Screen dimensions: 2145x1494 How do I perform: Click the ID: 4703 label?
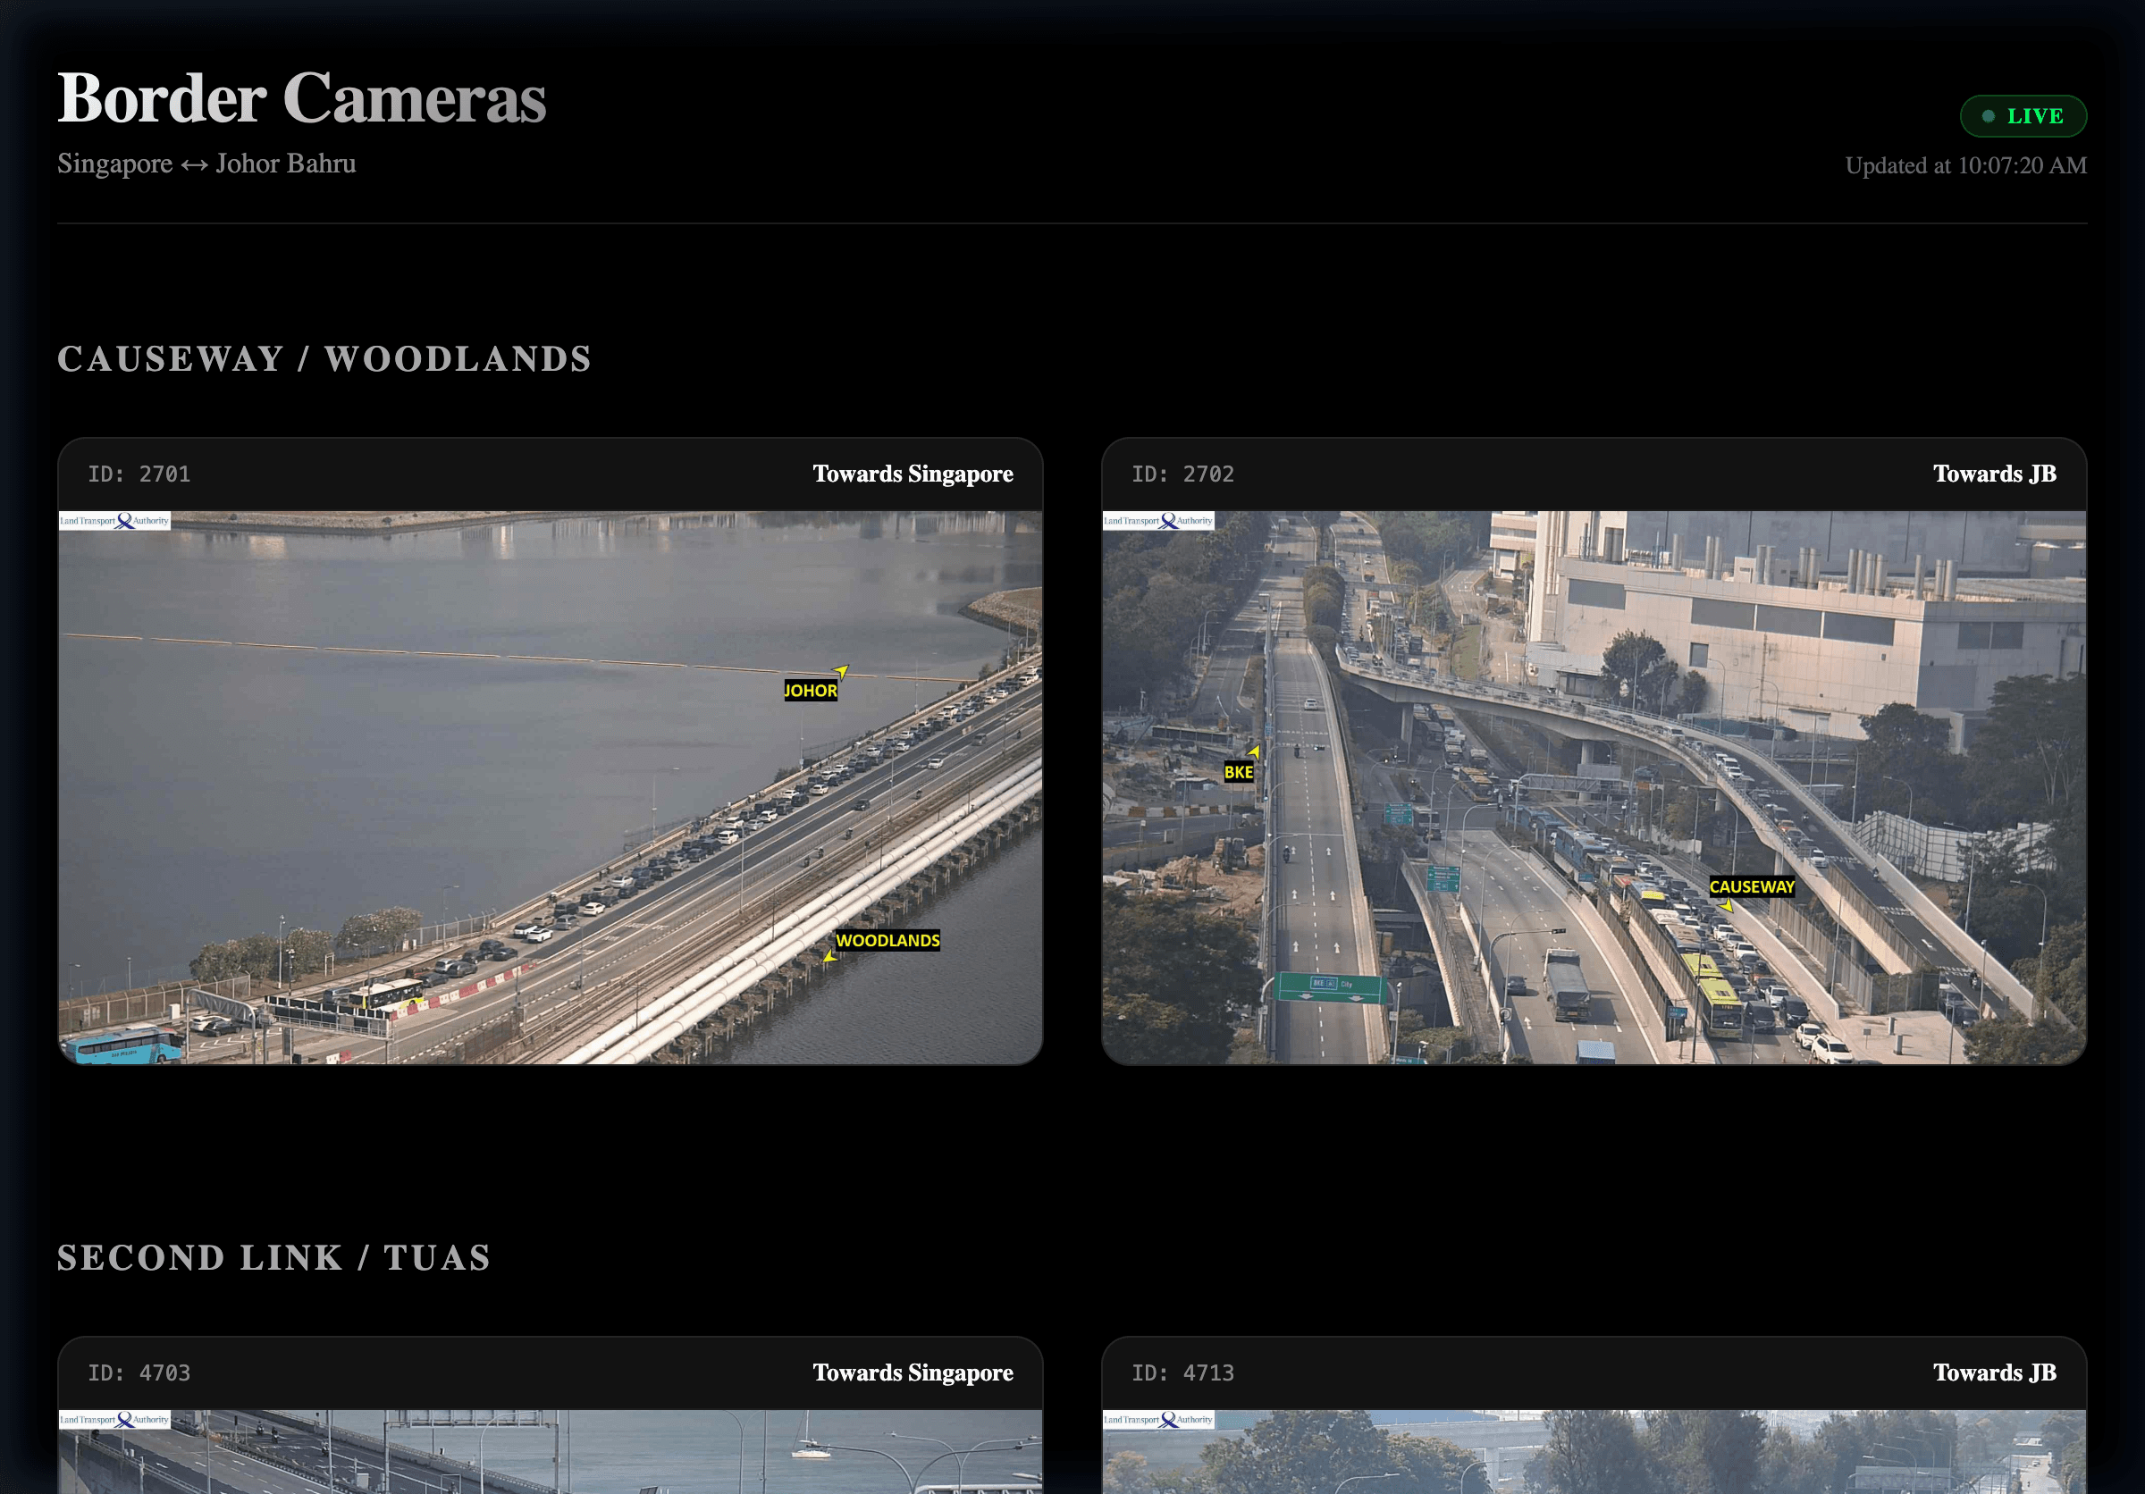139,1372
